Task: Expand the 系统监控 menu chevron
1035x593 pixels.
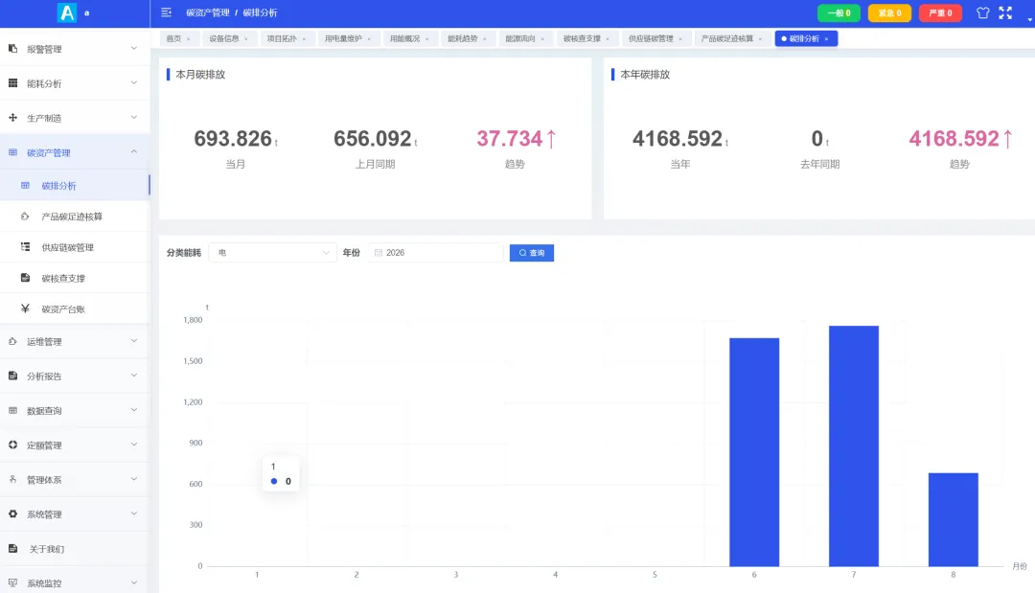Action: tap(134, 582)
